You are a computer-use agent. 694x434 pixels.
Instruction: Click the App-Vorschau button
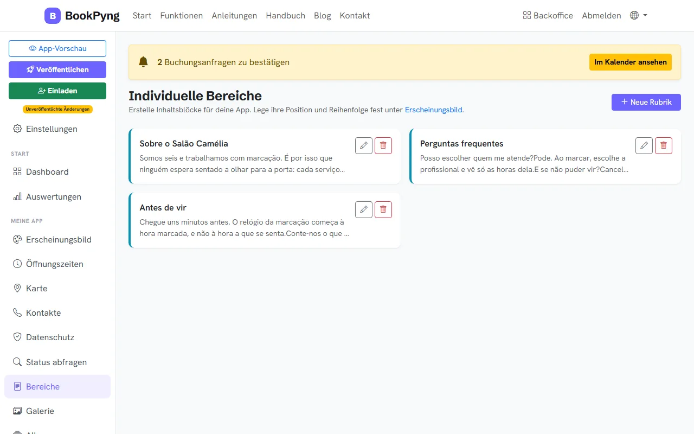click(x=57, y=48)
